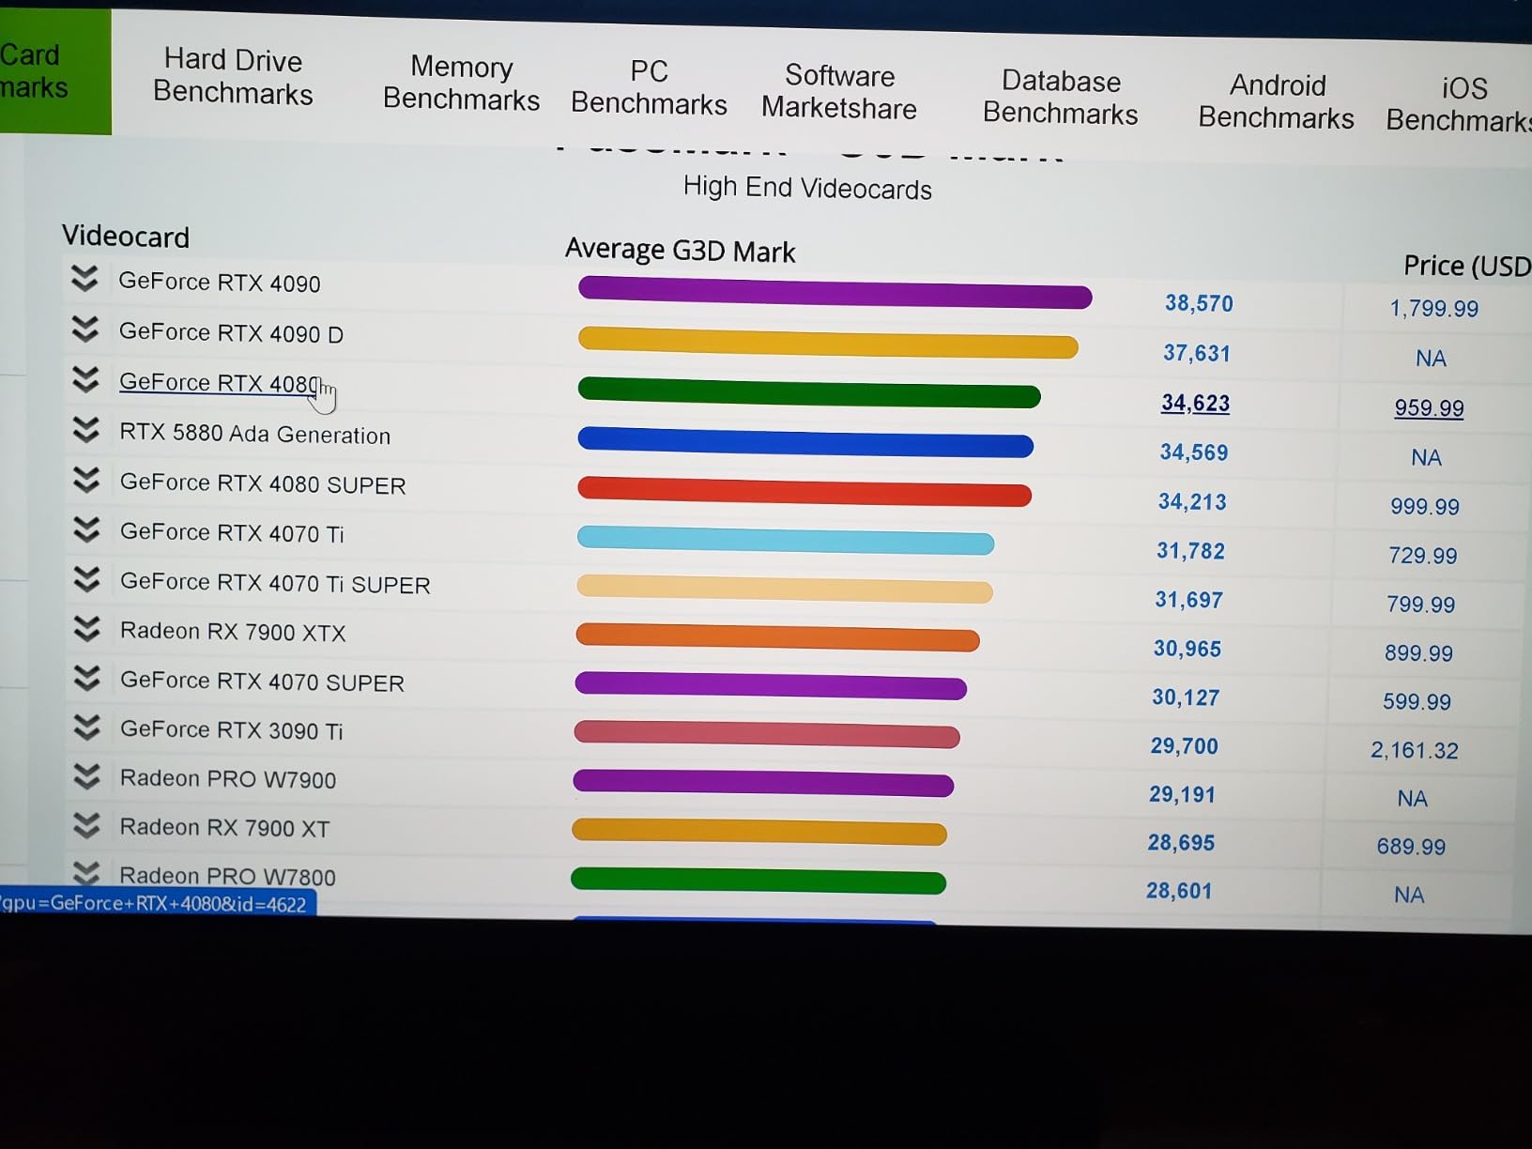The image size is (1532, 1149).
Task: Expand the GeForce RTX 4090 D row chevron
Action: 84,329
